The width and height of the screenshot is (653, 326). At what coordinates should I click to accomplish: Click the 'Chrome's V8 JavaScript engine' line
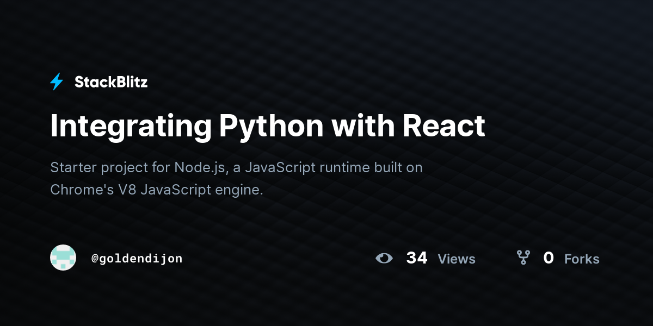point(157,190)
